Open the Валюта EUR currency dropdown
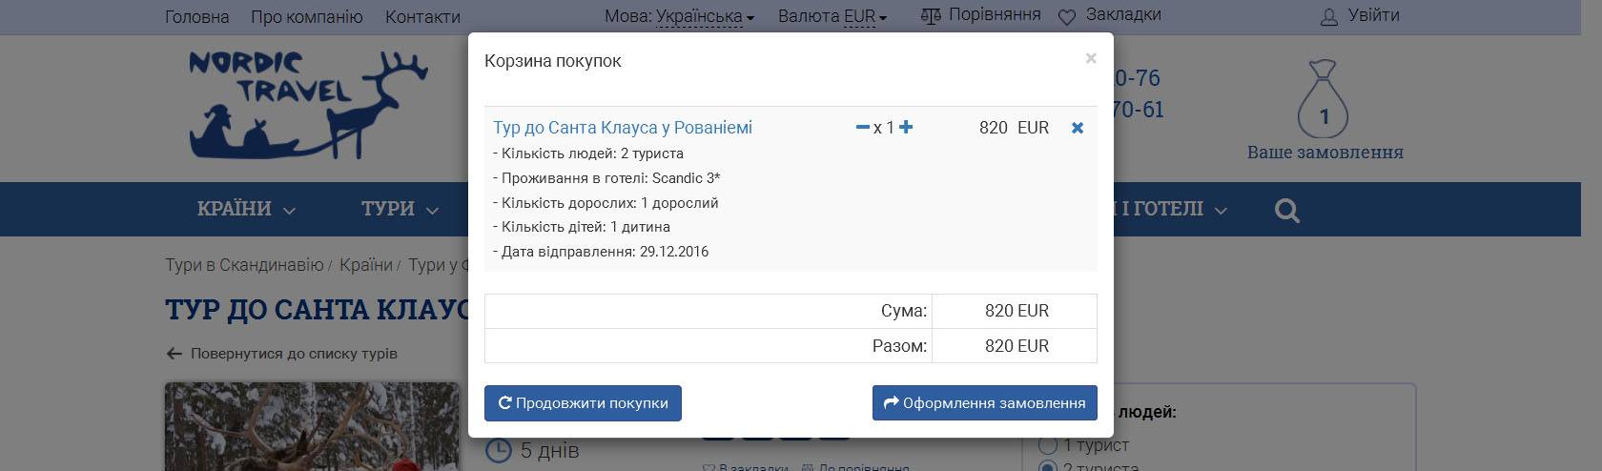This screenshot has height=471, width=1602. (x=832, y=16)
